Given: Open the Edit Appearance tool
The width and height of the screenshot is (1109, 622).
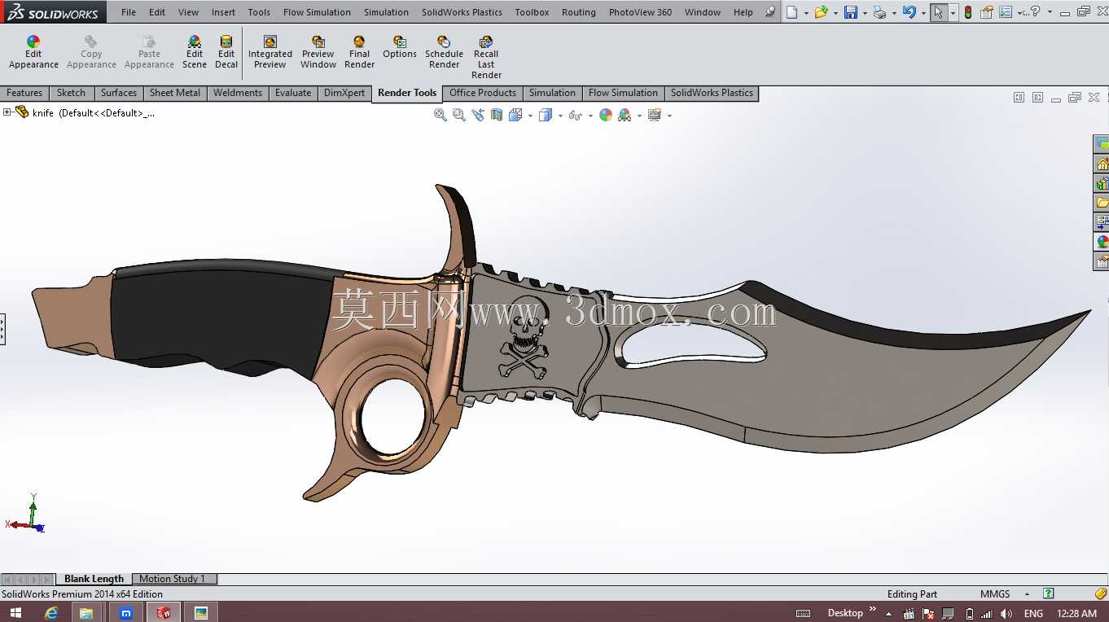Looking at the screenshot, I should click(33, 52).
